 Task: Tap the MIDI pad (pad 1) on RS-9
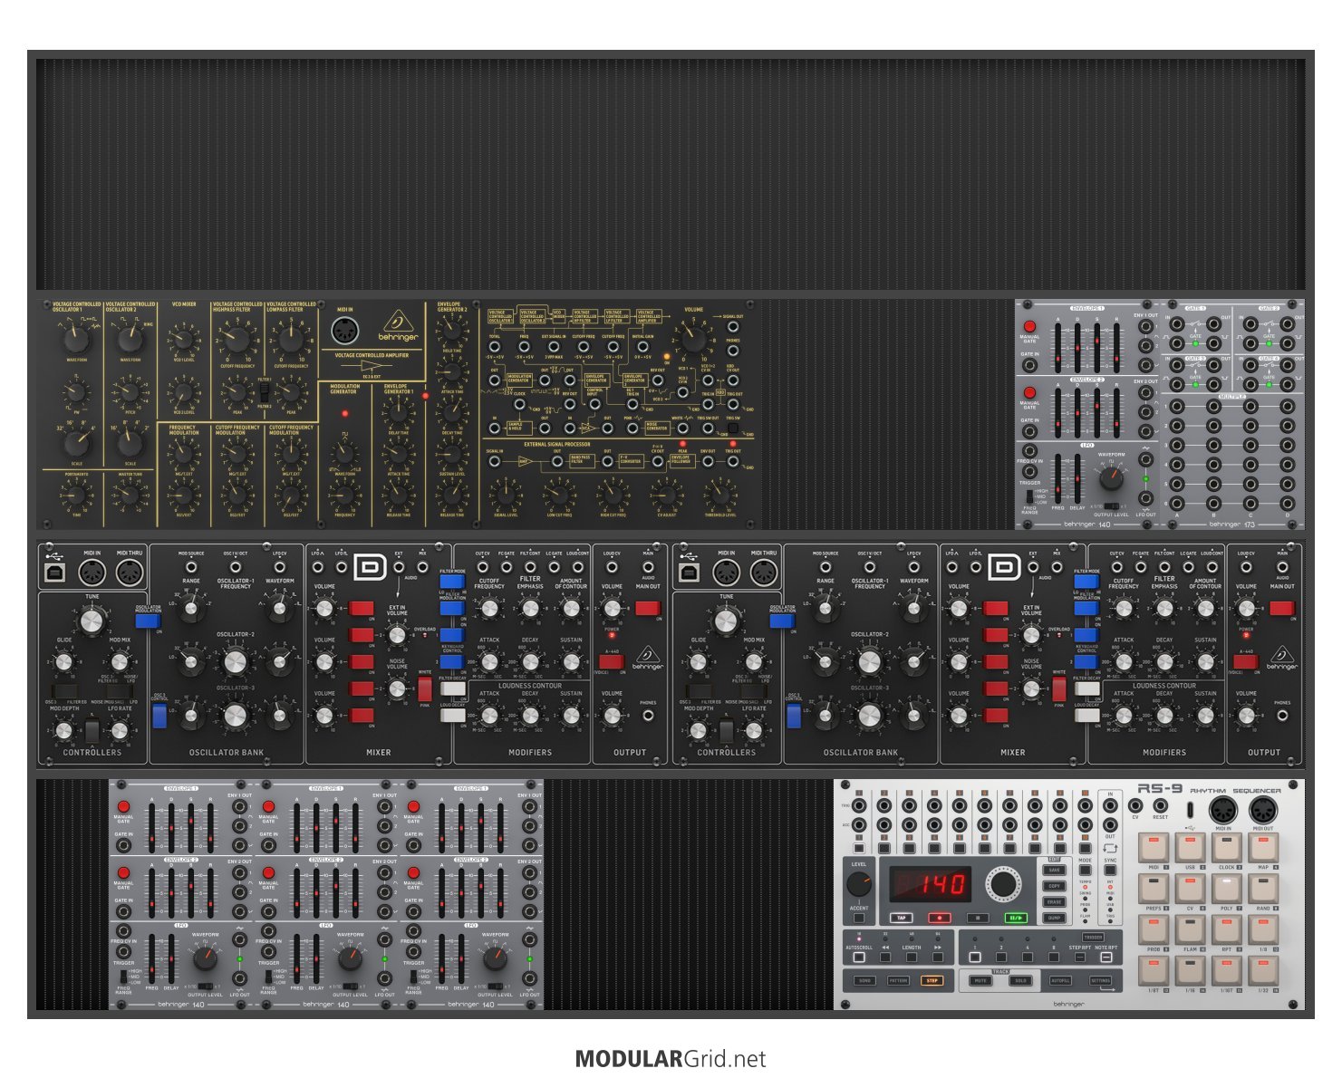(x=1154, y=847)
